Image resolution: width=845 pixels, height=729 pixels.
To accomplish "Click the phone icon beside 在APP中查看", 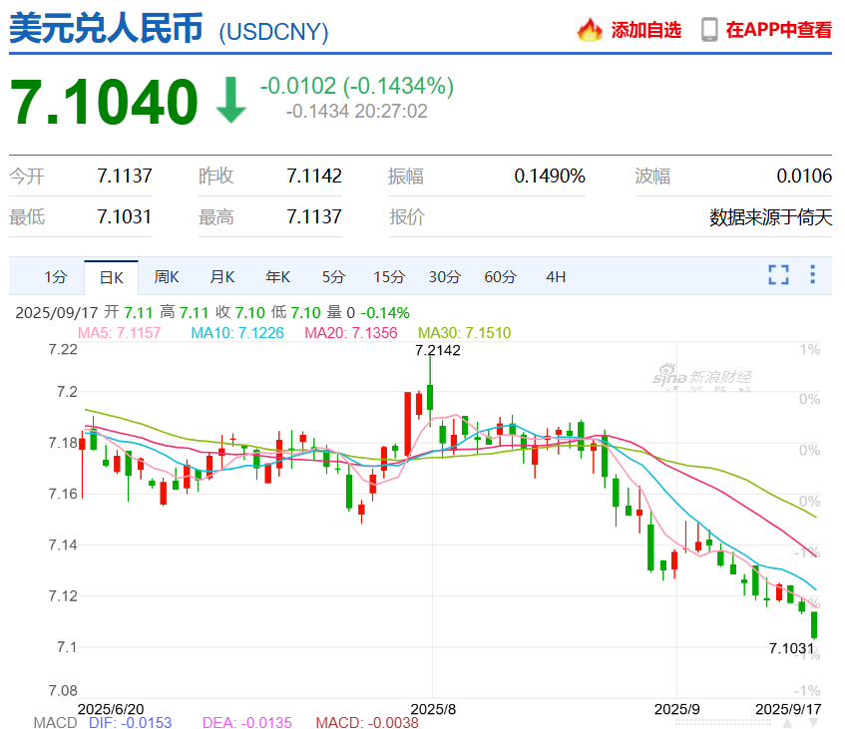I will tap(709, 30).
